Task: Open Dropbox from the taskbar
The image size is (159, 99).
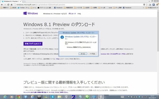Action: (x=25, y=97)
